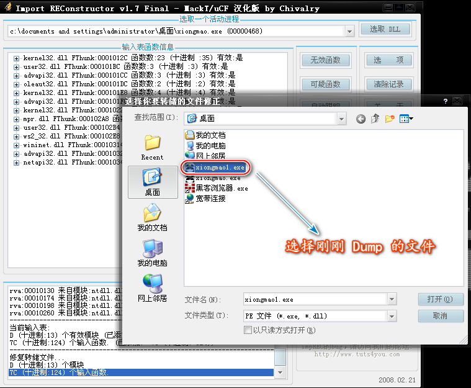Open 网上邻居 in the places sidebar
Viewport: 471px width, 388px height.
coord(152,288)
